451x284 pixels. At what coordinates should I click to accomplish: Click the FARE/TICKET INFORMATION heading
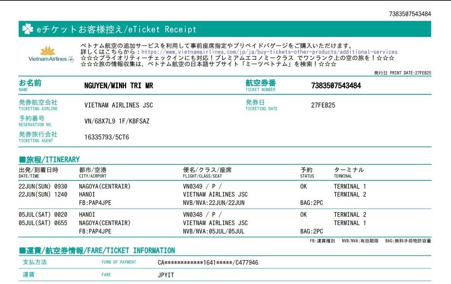(x=97, y=250)
